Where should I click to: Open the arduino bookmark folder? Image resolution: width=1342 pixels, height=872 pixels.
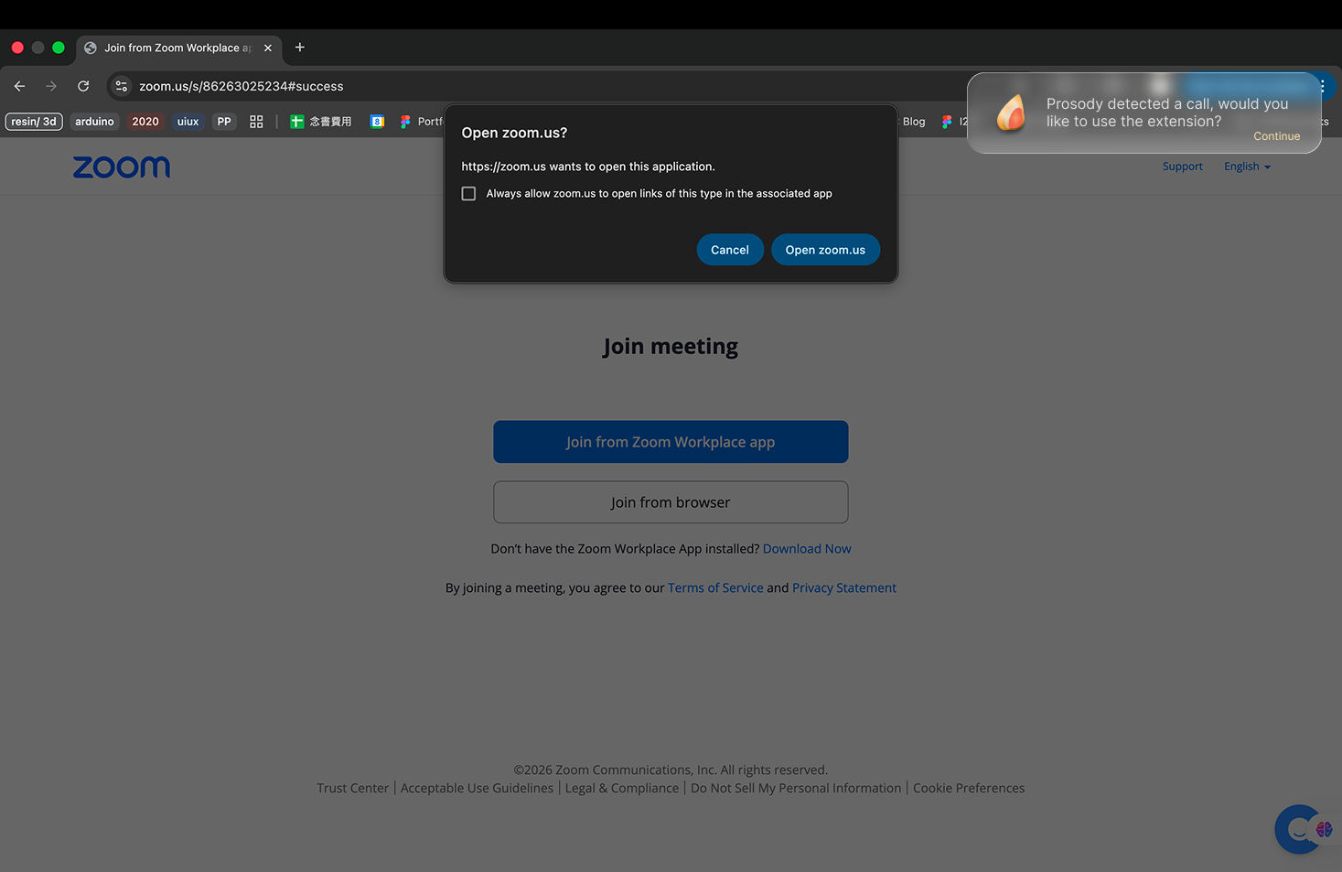click(x=94, y=122)
